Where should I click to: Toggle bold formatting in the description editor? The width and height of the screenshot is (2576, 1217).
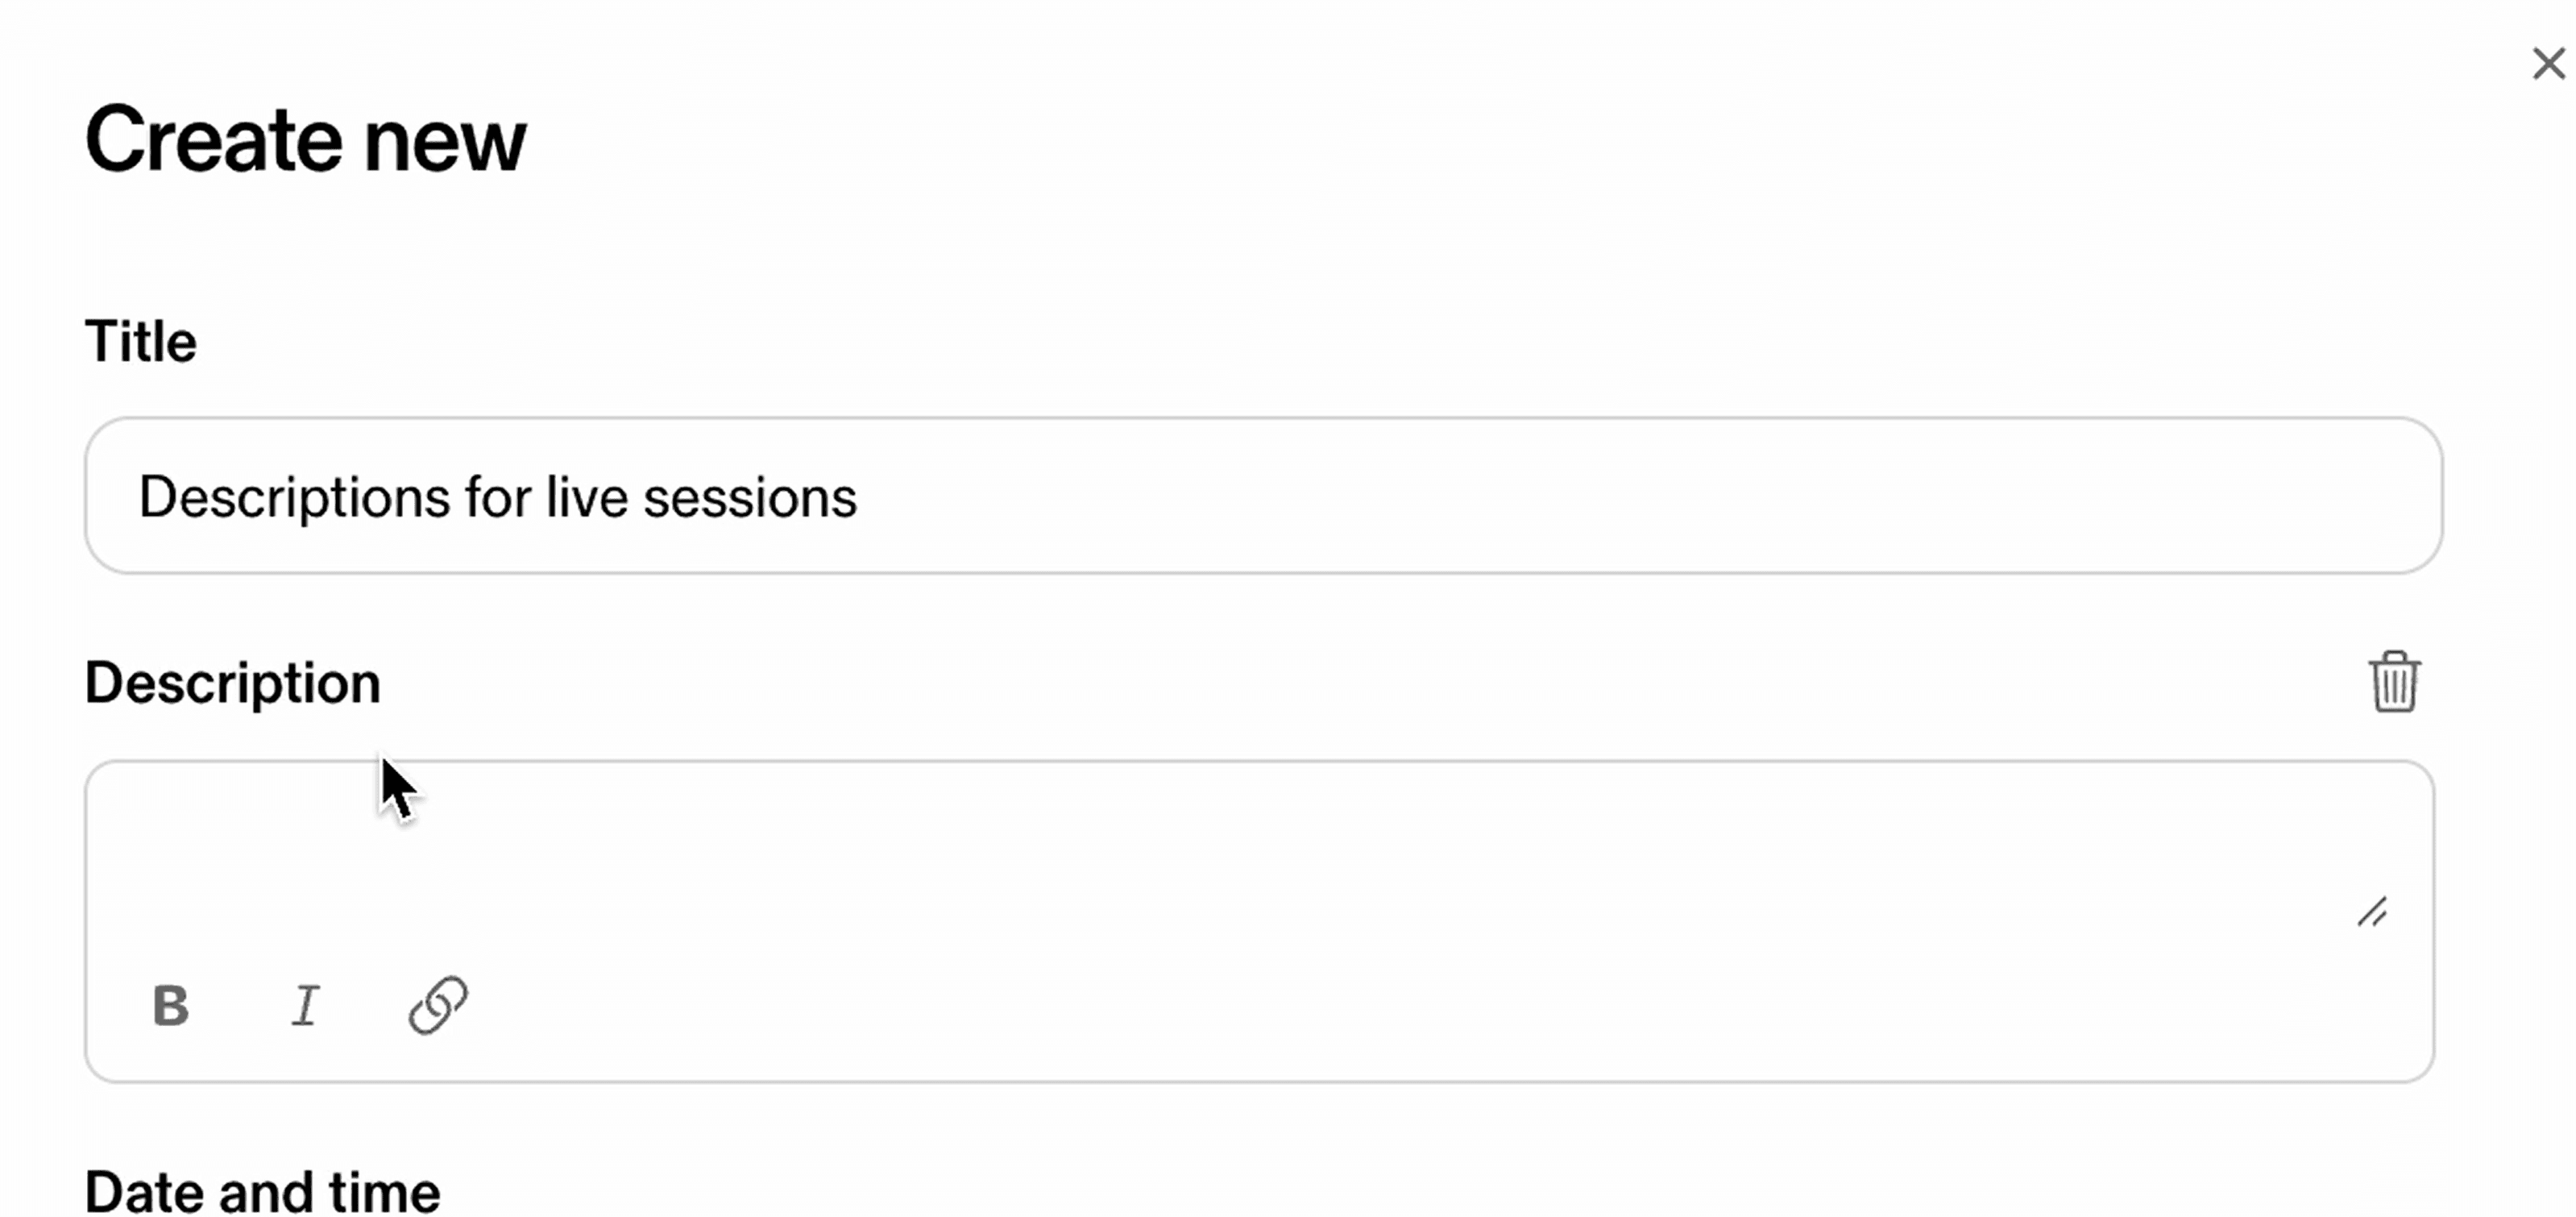[171, 1005]
